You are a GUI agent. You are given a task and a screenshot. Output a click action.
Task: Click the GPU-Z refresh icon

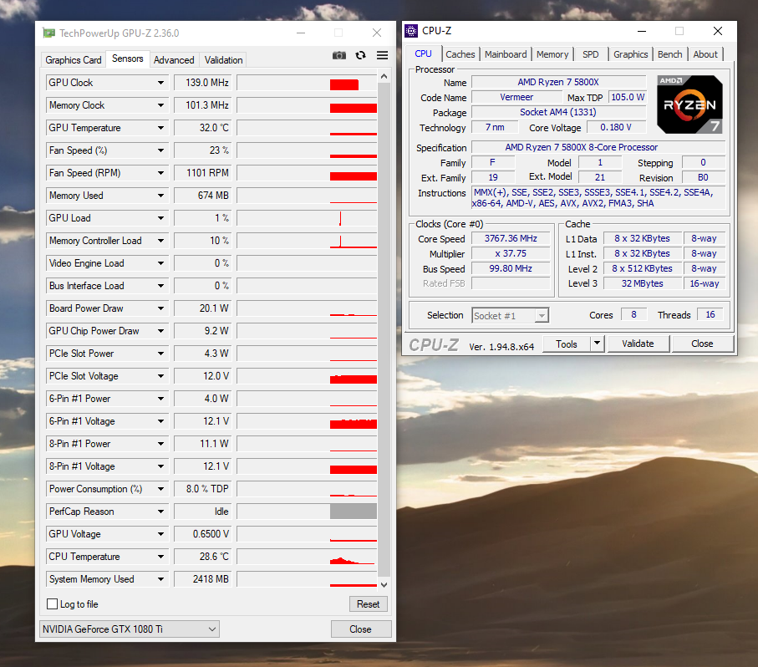pyautogui.click(x=361, y=55)
